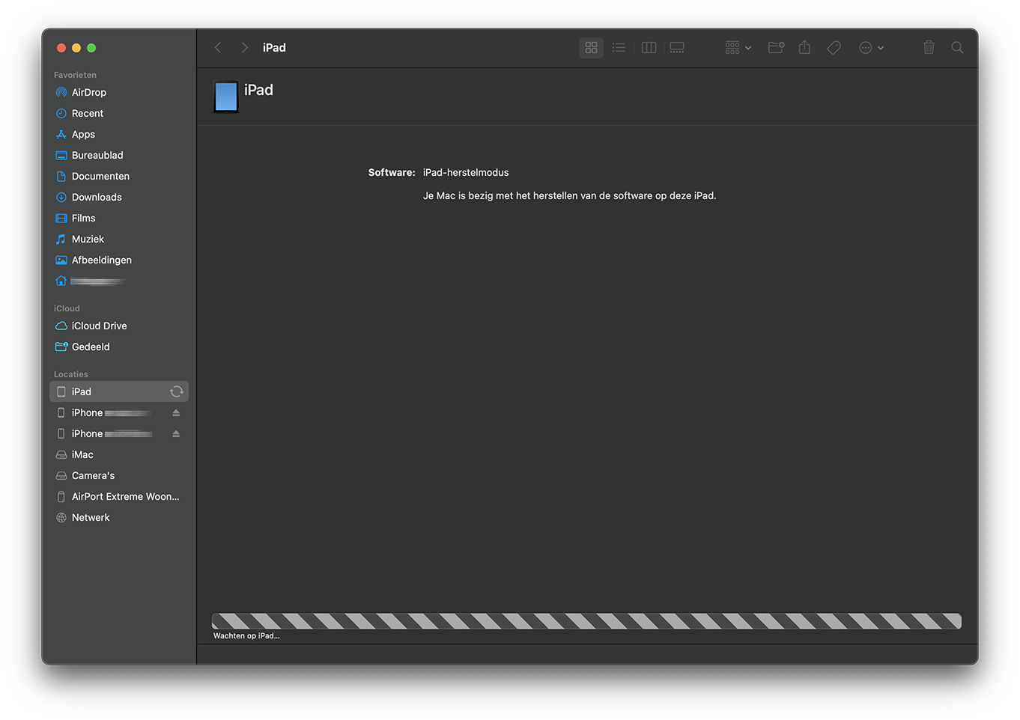Screen dimensions: 1020x720
Task: Click the large iPad device name heading
Action: [258, 90]
